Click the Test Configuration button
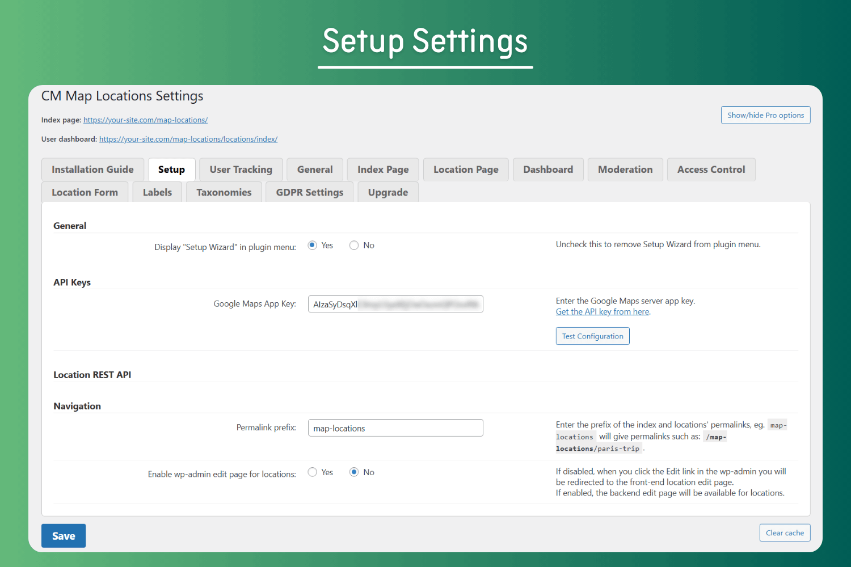This screenshot has width=851, height=567. (x=592, y=336)
